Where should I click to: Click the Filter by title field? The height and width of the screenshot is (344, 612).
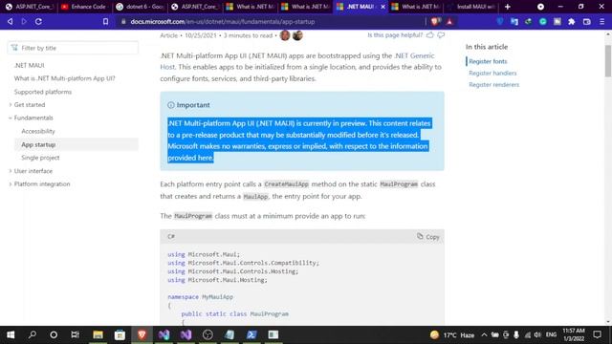point(73,48)
